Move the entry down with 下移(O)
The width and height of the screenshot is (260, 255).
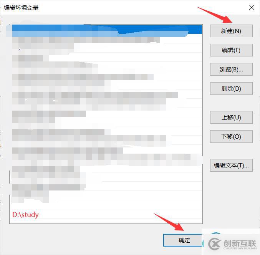click(x=231, y=136)
